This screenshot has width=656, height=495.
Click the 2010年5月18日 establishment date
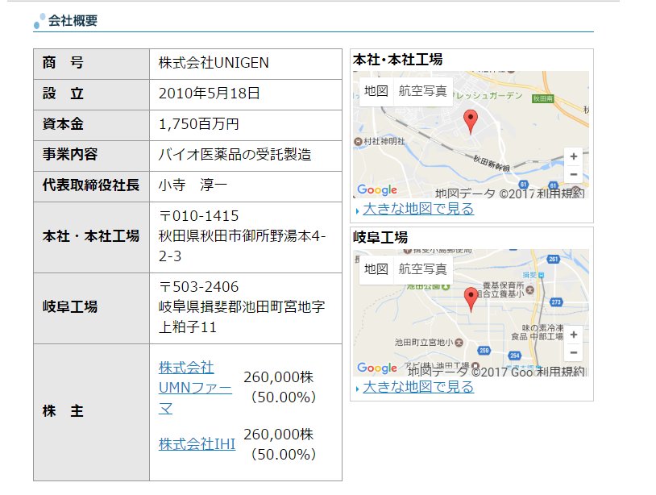[210, 93]
